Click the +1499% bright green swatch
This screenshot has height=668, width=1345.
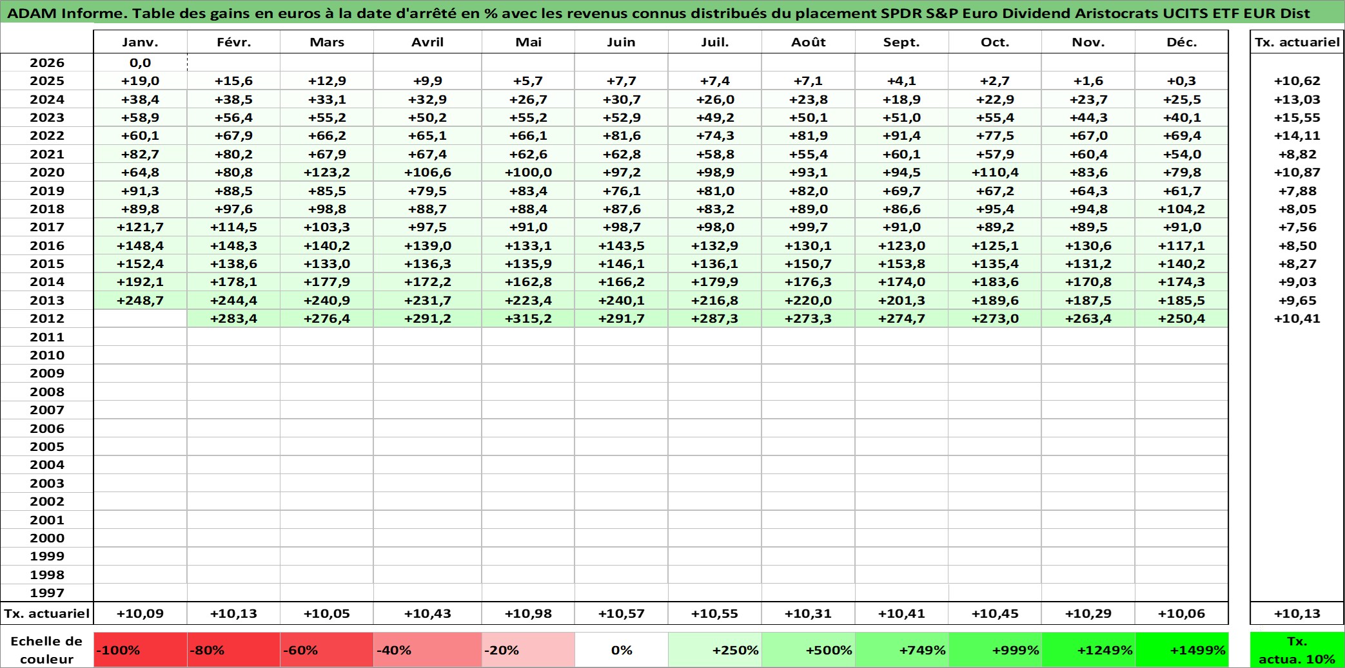(1182, 650)
